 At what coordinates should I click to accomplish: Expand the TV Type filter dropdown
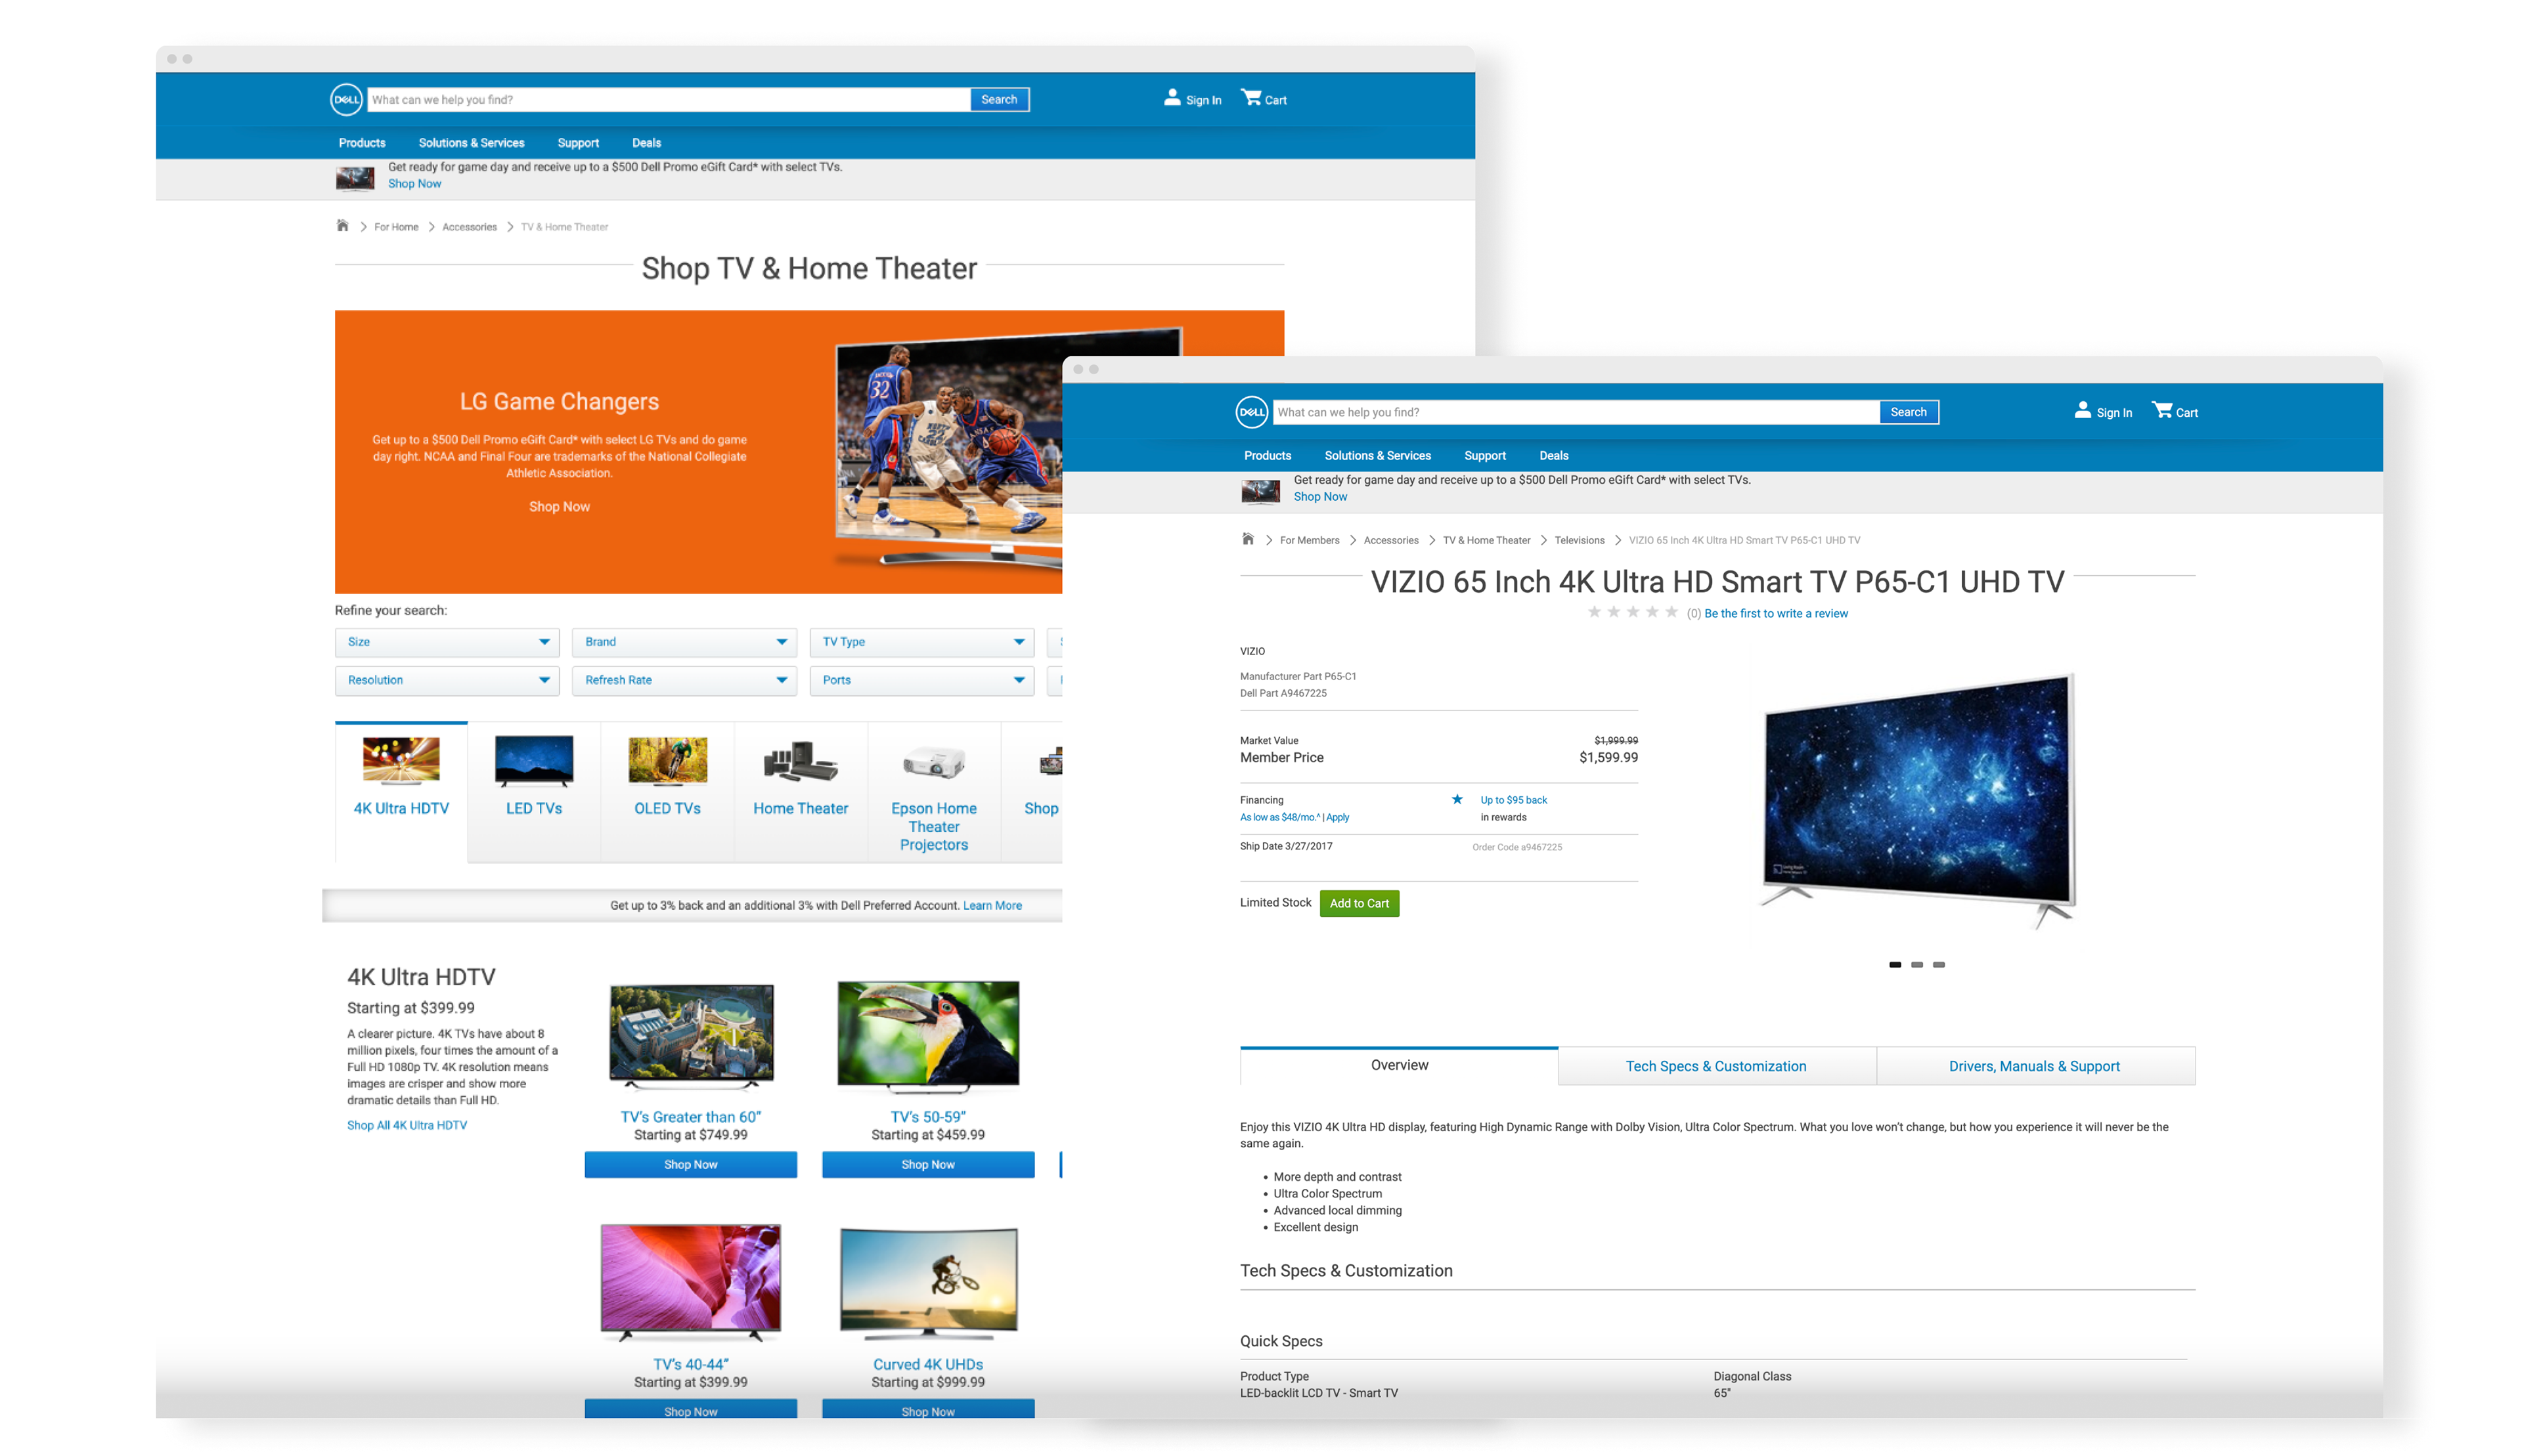pos(921,642)
